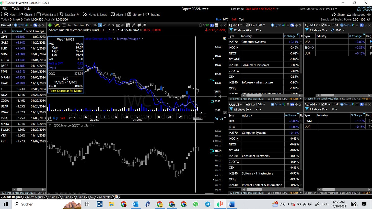Click the flag icon on the chart header

tap(204, 25)
